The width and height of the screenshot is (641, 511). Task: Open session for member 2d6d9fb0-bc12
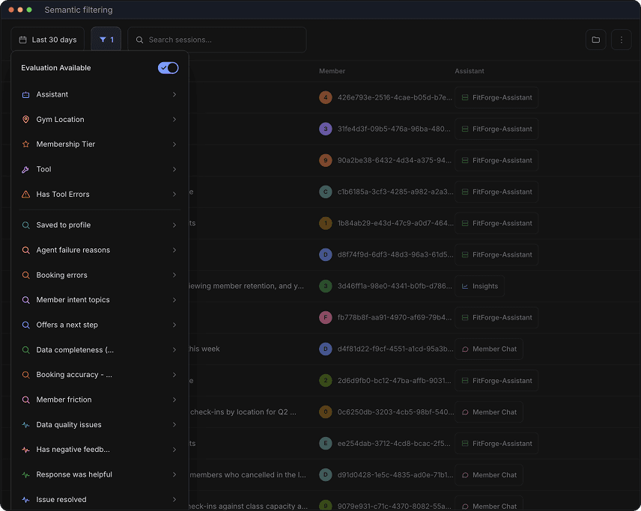394,380
